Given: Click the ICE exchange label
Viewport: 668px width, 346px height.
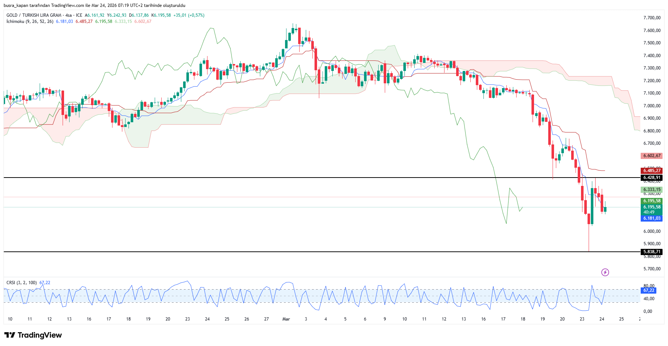Looking at the screenshot, I should pyautogui.click(x=79, y=15).
